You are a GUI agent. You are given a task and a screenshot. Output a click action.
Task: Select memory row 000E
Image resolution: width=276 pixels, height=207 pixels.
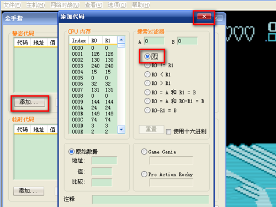pos(93,131)
